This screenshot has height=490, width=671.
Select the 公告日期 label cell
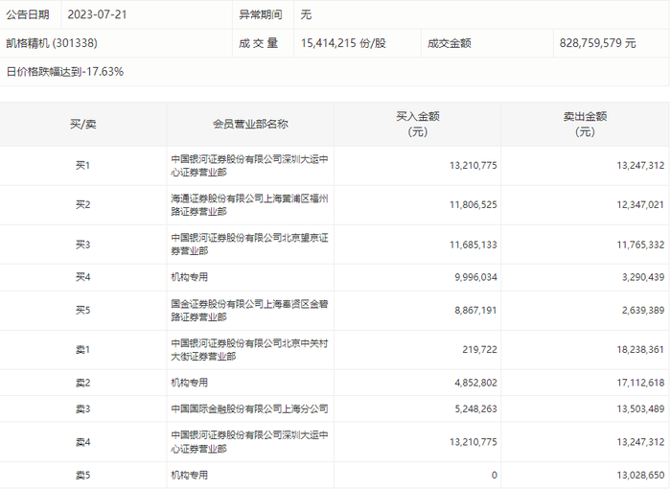(x=28, y=14)
